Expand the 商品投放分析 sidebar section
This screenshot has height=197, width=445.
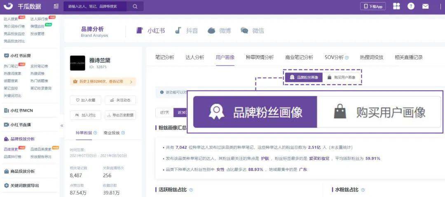coord(22,171)
